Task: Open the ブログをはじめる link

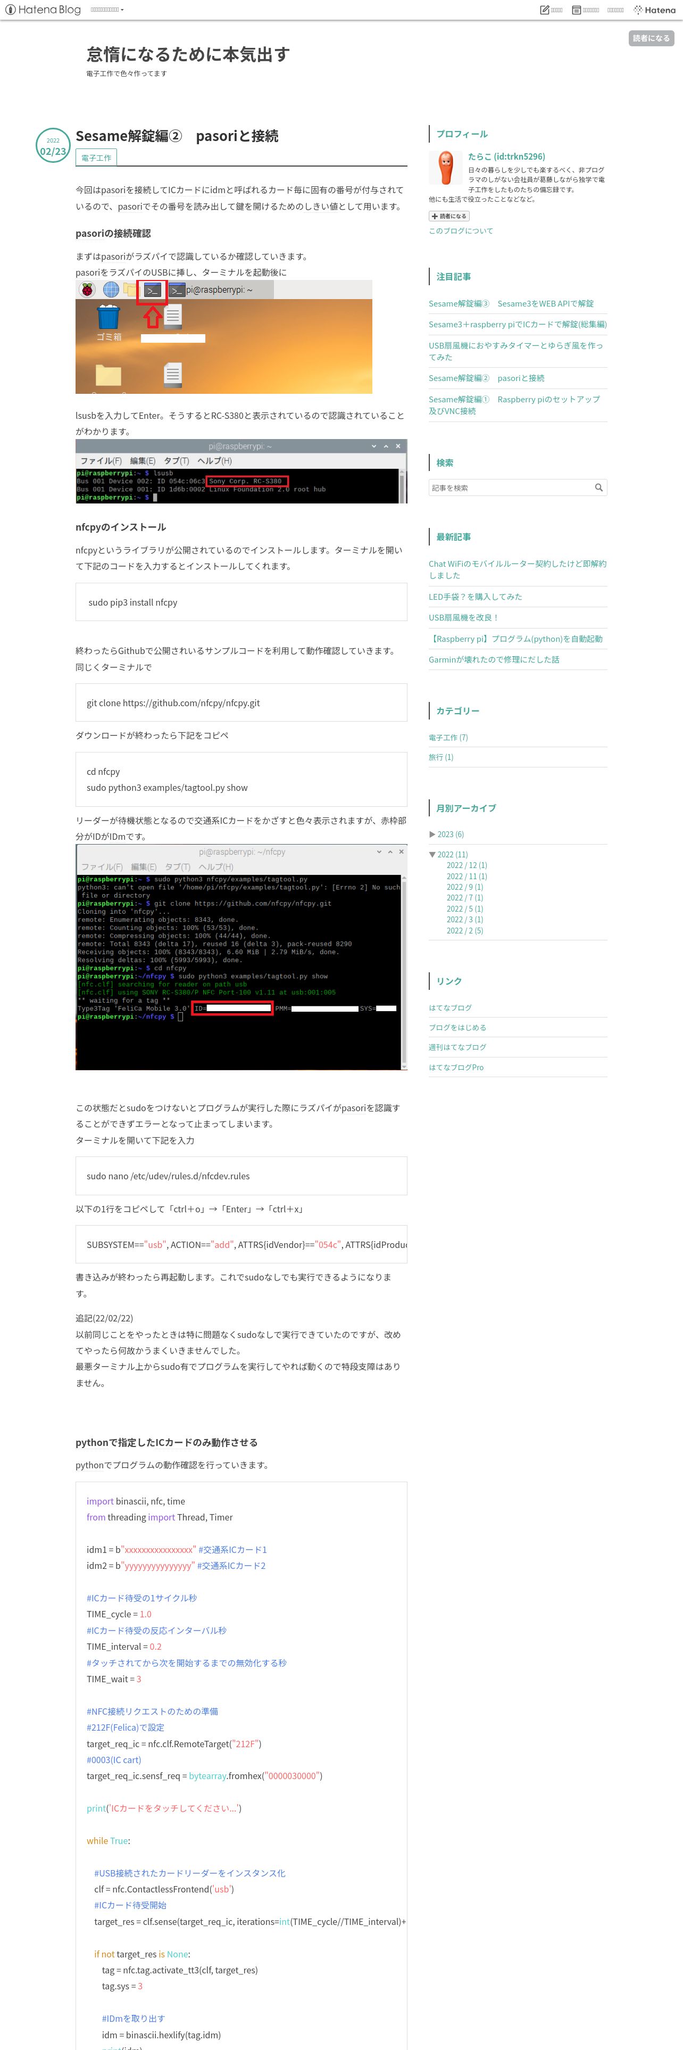Action: pyautogui.click(x=457, y=1028)
